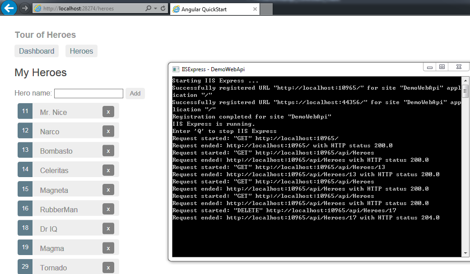Click the console scrollbar down arrow
This screenshot has height=274, width=470.
point(465,253)
